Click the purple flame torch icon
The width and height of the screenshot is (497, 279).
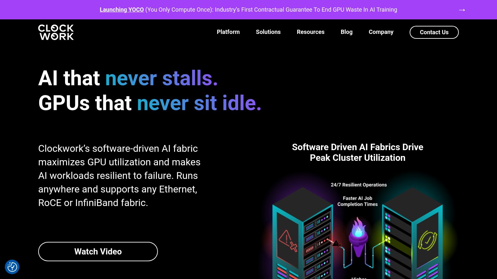coord(358,237)
